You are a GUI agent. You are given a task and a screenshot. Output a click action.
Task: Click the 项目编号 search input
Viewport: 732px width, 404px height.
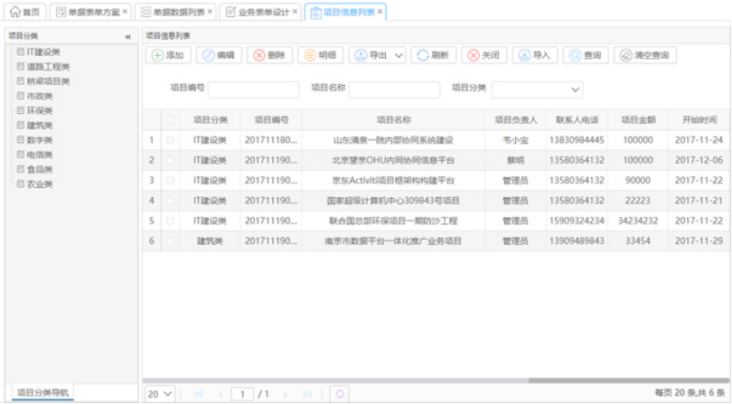click(254, 89)
